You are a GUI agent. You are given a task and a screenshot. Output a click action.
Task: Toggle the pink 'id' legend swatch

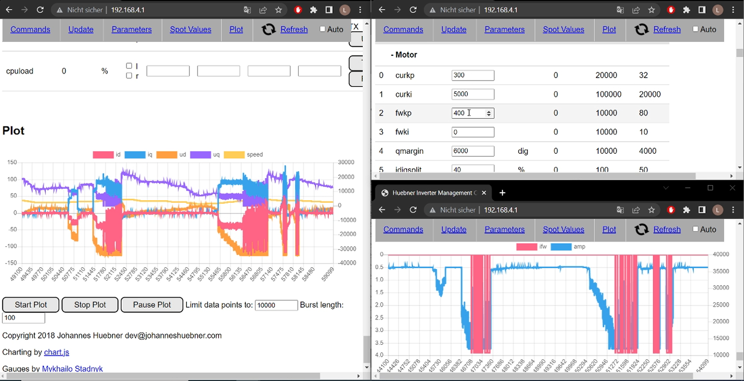point(103,155)
